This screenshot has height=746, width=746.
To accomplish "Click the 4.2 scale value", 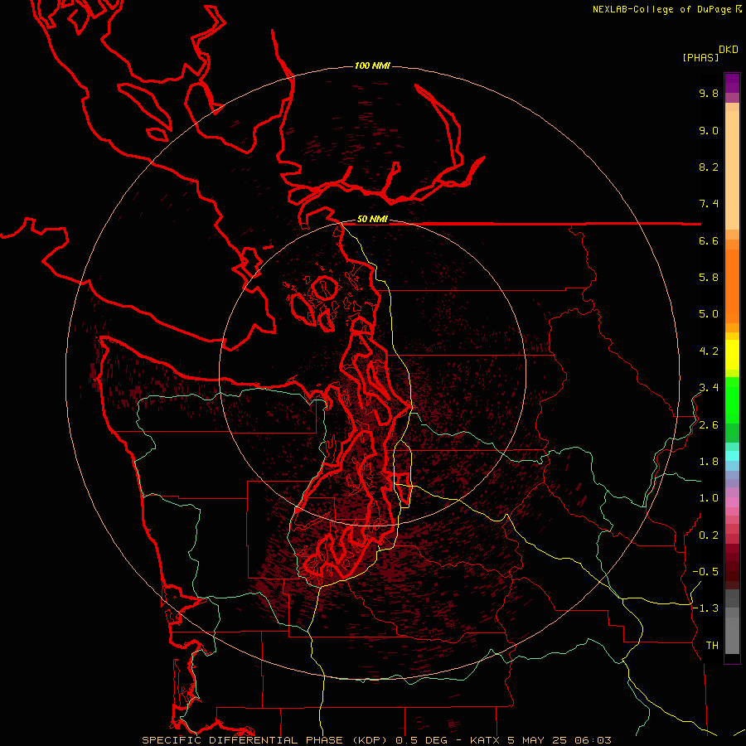I will point(709,351).
